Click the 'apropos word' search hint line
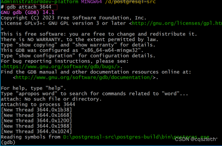222x146 pixels. click(94, 93)
